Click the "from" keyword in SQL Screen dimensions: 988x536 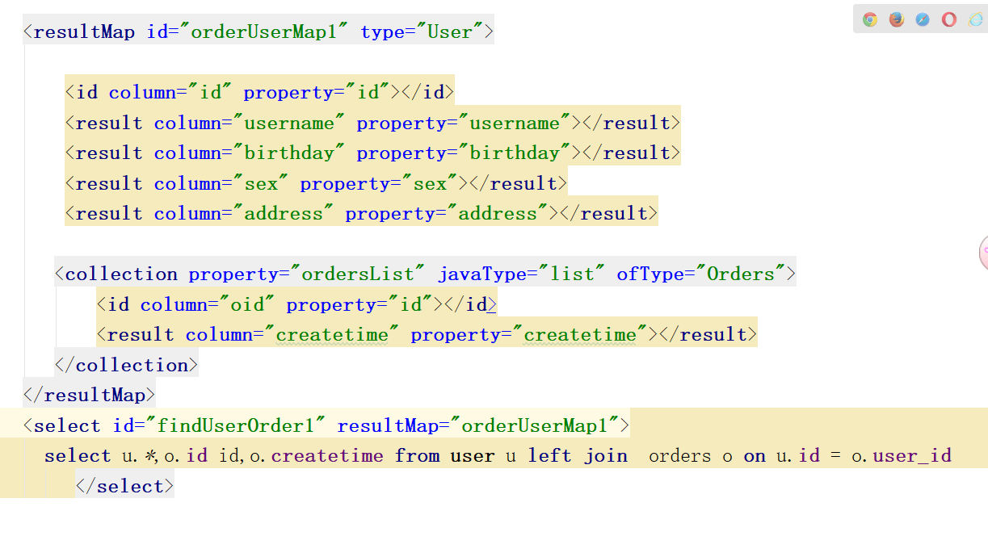click(417, 456)
